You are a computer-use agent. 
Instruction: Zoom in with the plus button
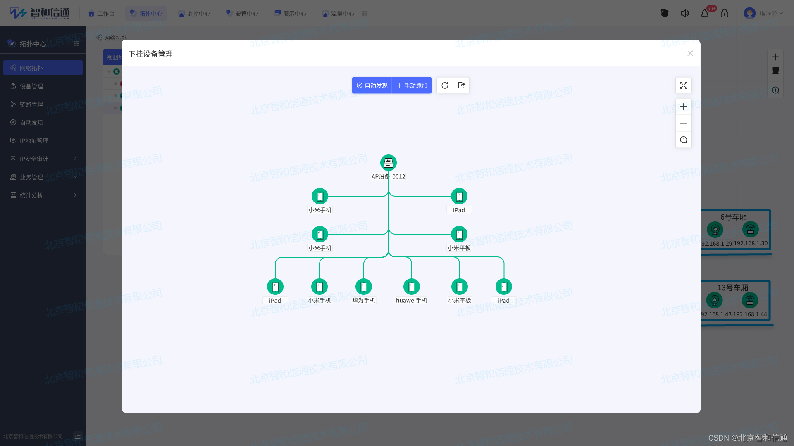coord(684,107)
